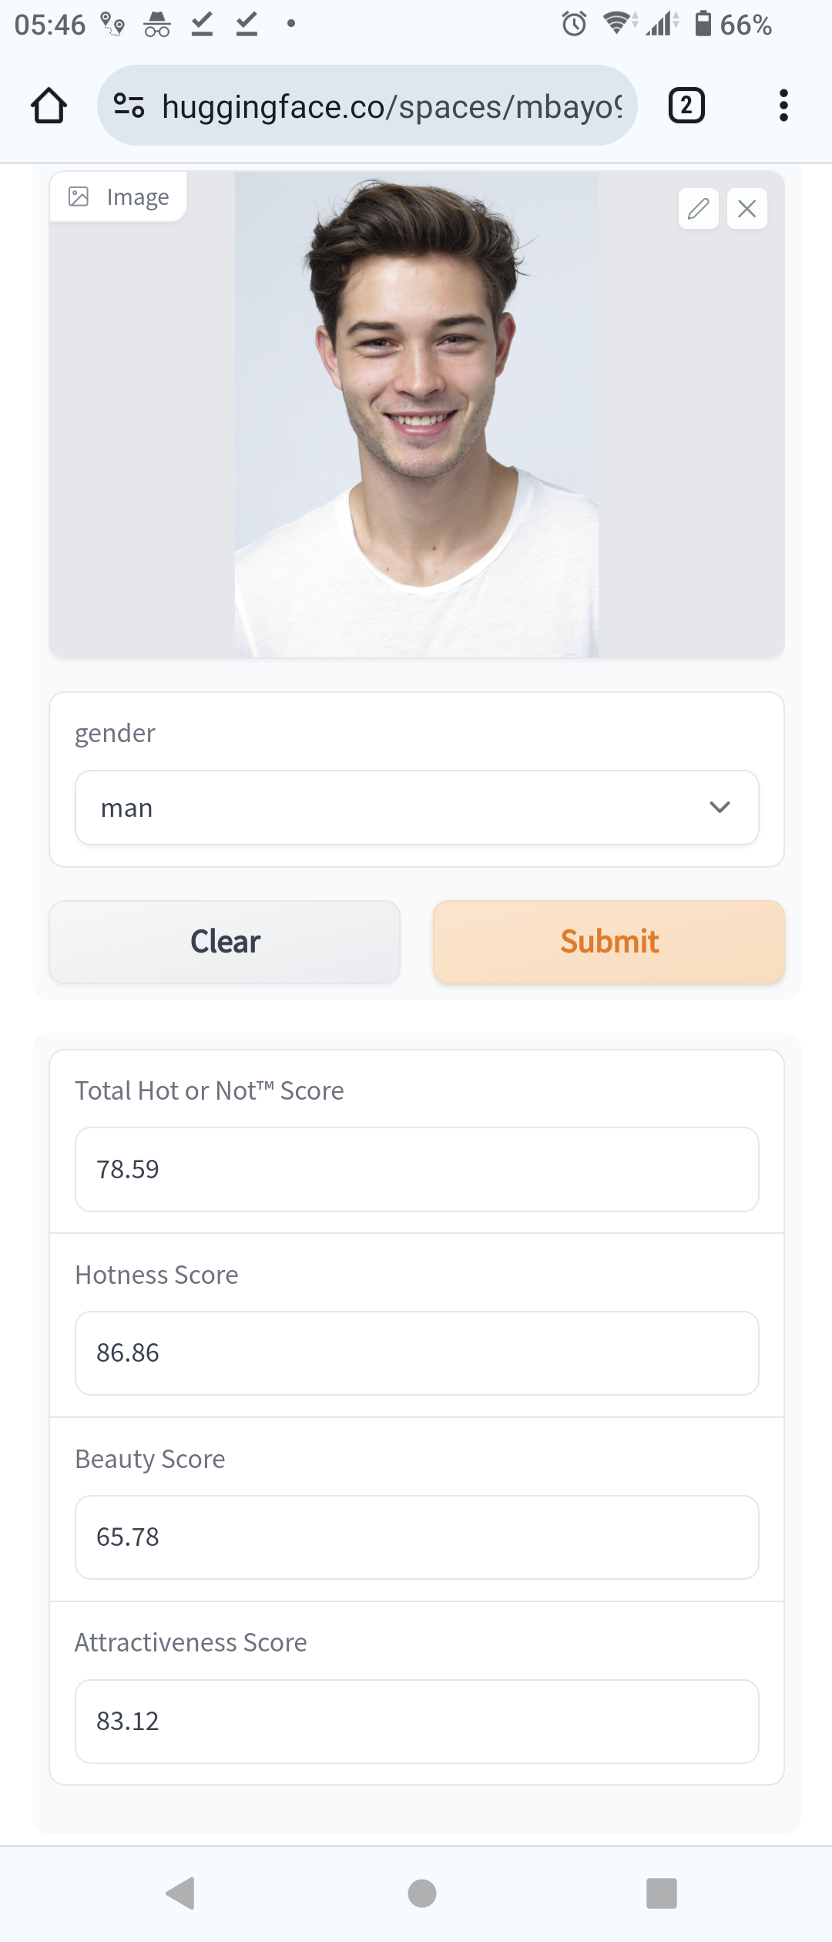
Task: Expand the gender dropdown chevron
Action: 720,808
